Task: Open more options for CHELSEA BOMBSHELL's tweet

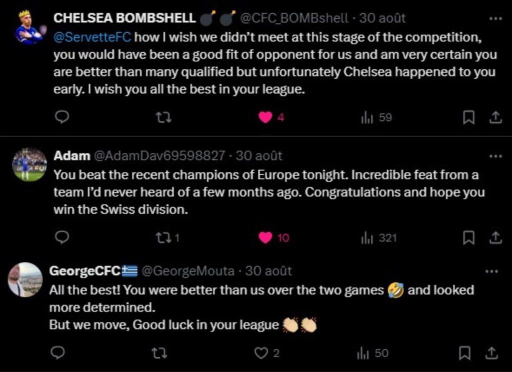Action: (x=495, y=18)
